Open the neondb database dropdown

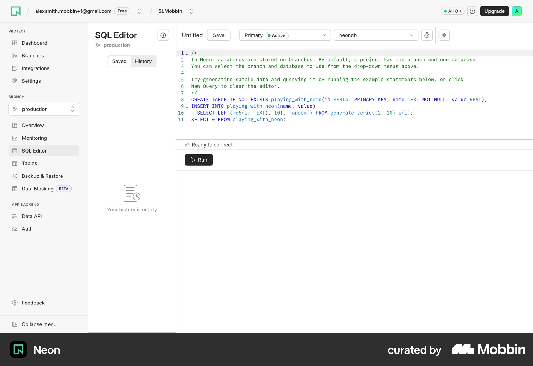376,35
